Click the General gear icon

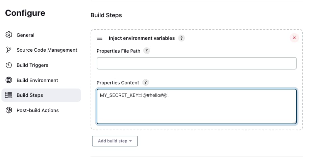[x=9, y=35]
